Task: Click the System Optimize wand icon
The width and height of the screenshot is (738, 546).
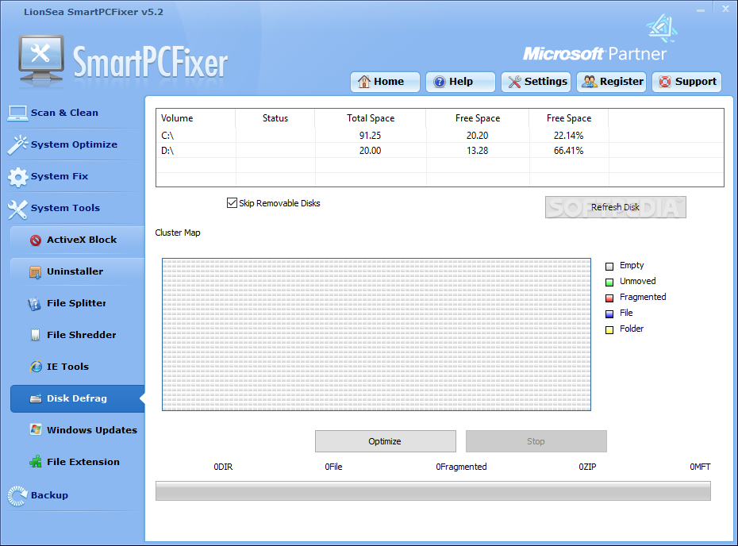Action: click(x=18, y=145)
